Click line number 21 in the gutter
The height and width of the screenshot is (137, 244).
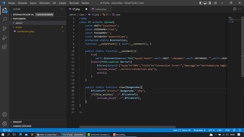(x=73, y=91)
